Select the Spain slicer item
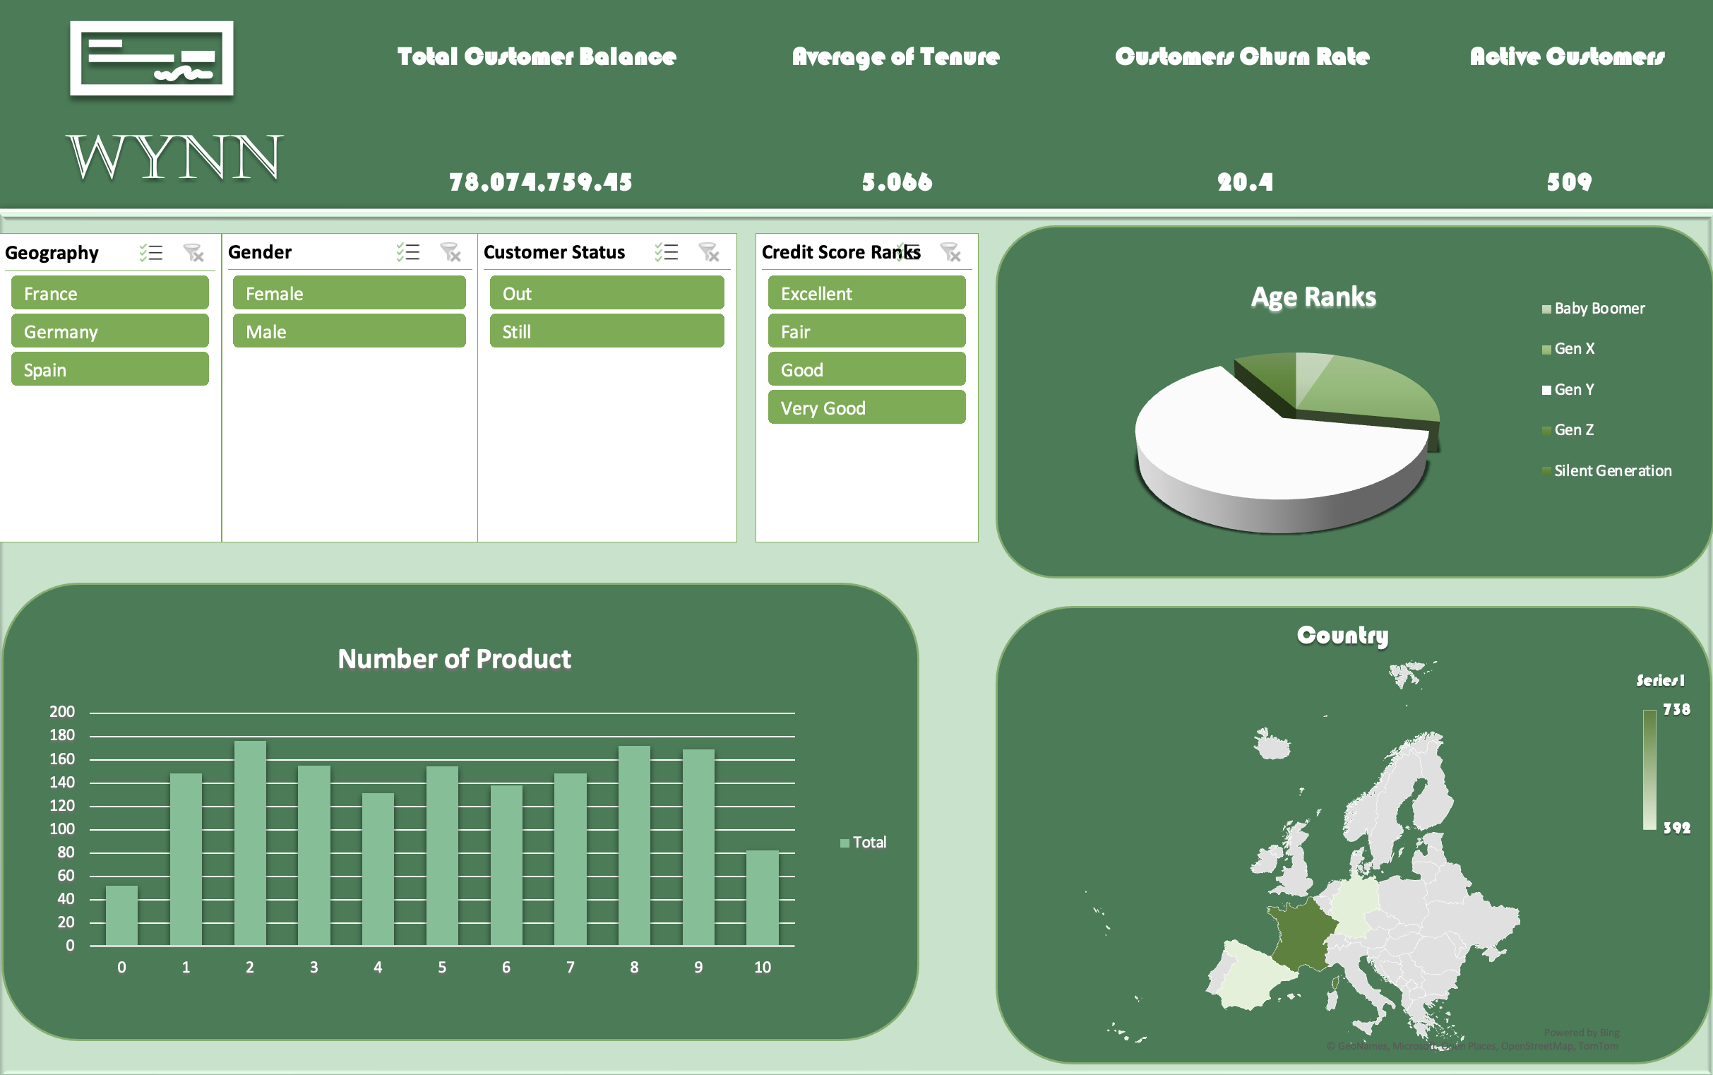This screenshot has width=1713, height=1075. coord(110,369)
